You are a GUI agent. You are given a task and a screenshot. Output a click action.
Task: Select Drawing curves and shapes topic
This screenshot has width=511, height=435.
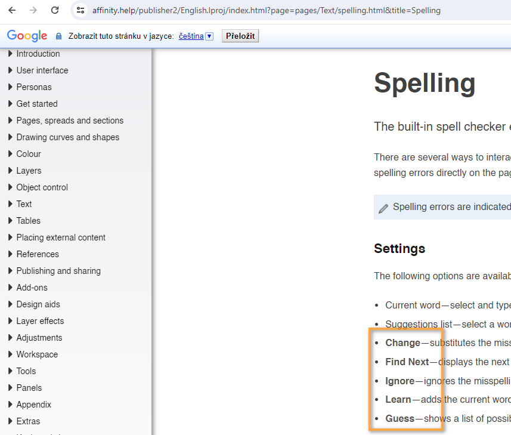pos(67,137)
